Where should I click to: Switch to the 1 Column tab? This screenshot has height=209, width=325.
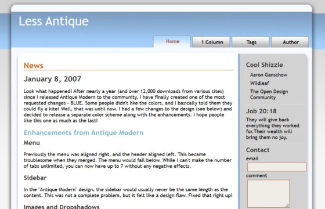tap(211, 42)
